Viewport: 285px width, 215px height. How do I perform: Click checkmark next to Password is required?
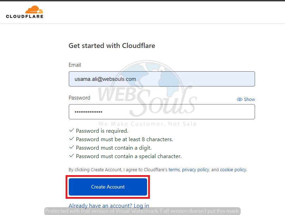point(72,130)
